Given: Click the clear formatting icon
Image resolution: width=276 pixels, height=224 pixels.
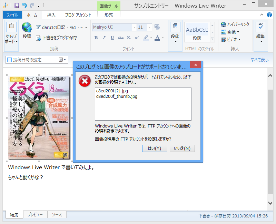Looking at the screenshot, I should pos(157,27).
